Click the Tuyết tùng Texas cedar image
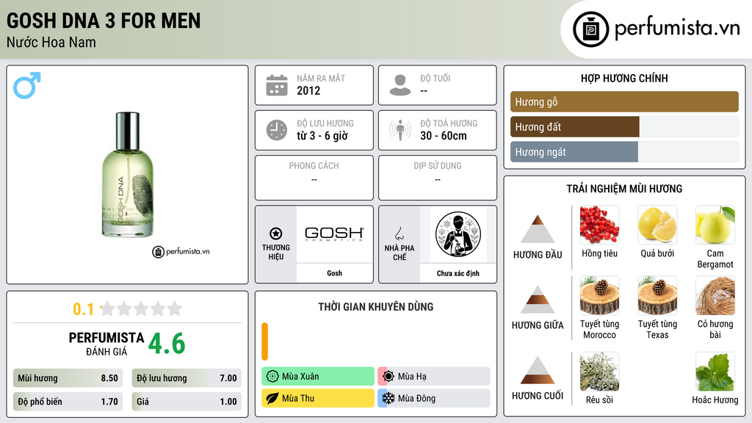 657,295
